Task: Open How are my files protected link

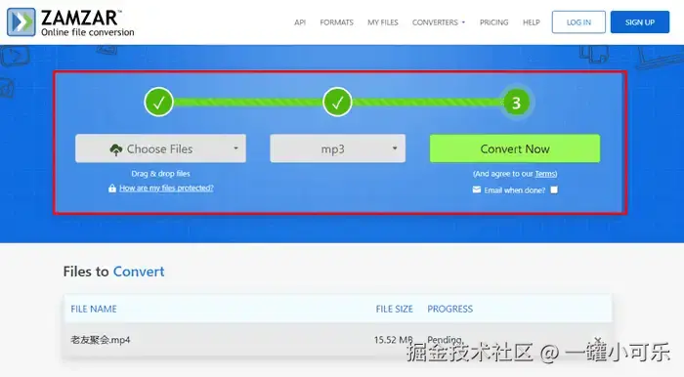Action: [166, 188]
